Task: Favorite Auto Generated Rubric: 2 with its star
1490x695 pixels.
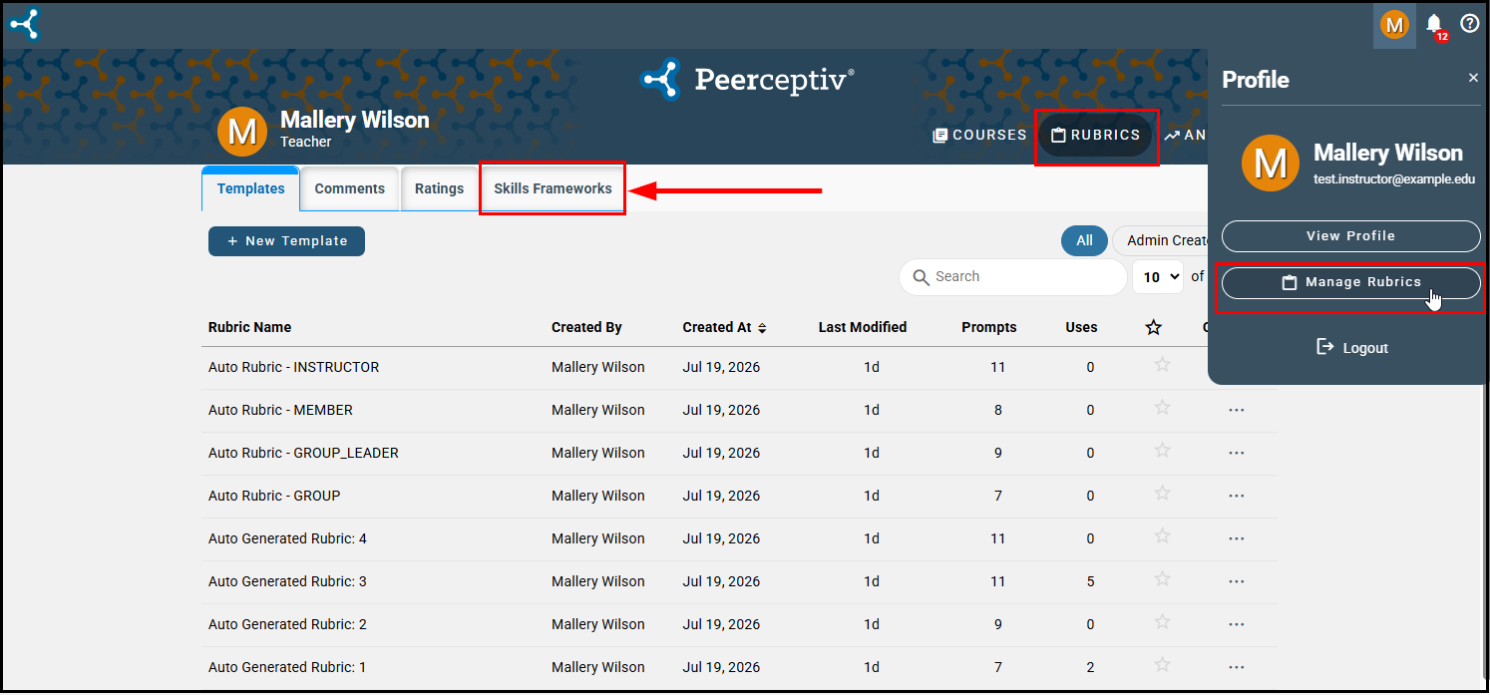Action: [x=1162, y=622]
